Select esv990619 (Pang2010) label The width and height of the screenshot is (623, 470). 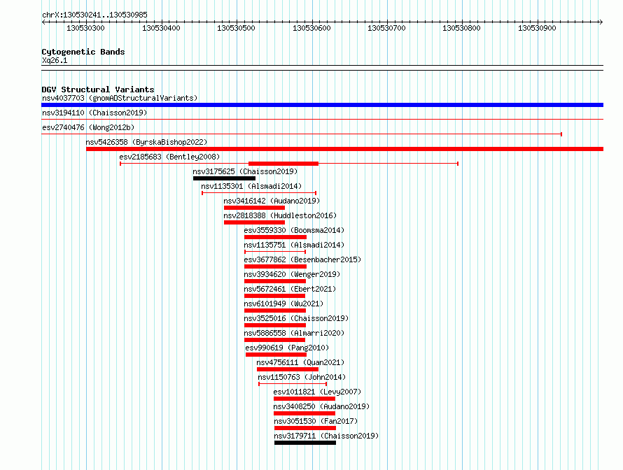click(x=287, y=348)
